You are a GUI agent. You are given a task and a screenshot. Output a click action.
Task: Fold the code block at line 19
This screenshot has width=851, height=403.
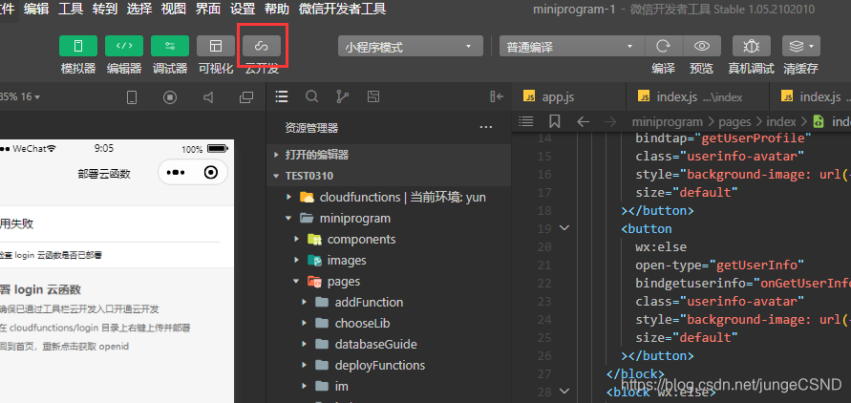coord(564,228)
